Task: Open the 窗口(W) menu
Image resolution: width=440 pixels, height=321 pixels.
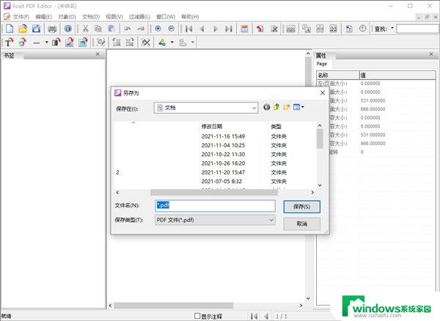Action: 166,17
